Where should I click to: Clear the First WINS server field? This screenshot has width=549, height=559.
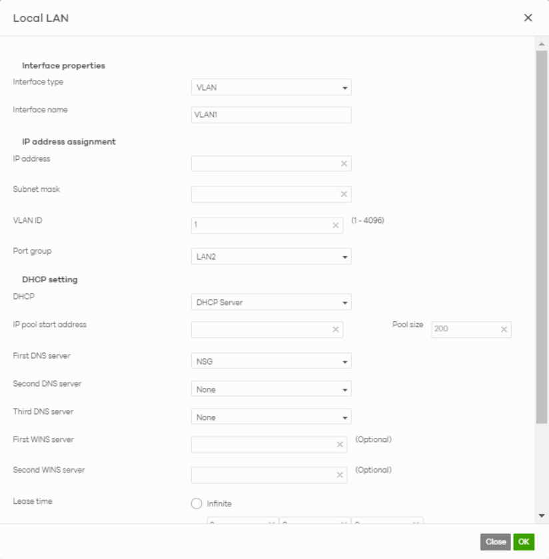click(340, 445)
